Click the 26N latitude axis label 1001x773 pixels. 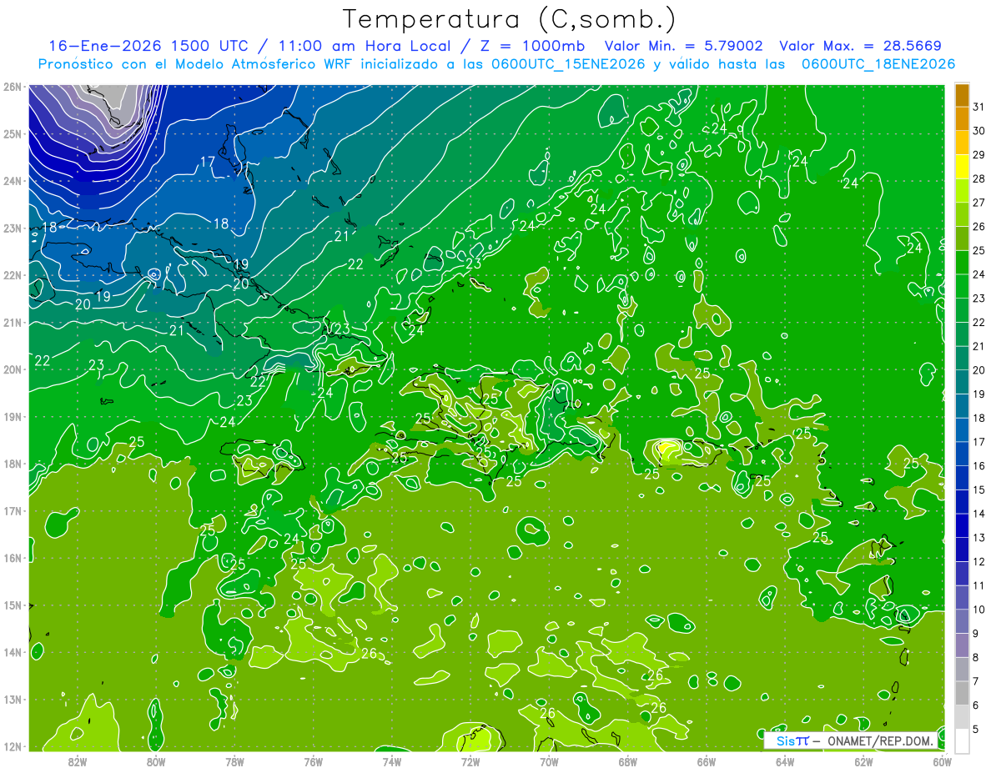[x=12, y=87]
